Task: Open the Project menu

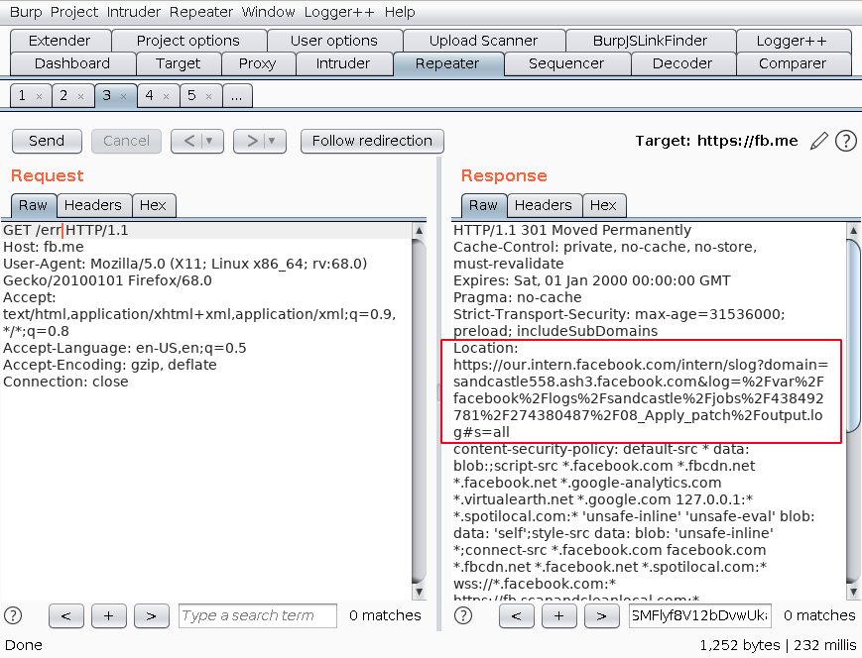Action: coord(74,12)
